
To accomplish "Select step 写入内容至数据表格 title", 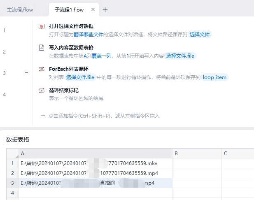I will point(71,48).
